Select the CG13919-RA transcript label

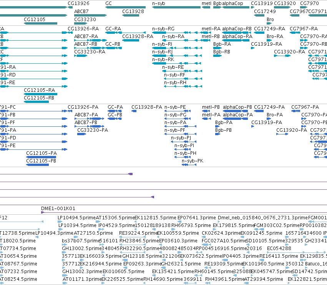(267, 44)
